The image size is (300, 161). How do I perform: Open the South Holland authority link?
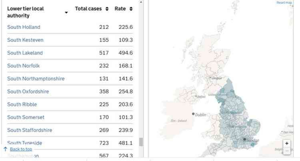(24, 27)
